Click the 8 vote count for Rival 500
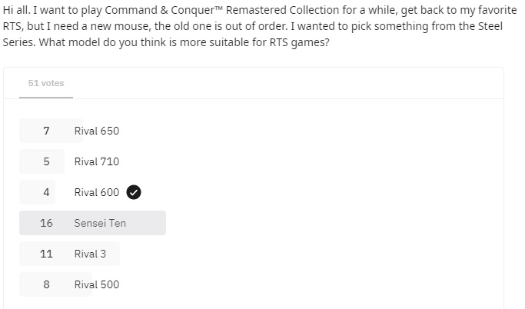Screen dimensions: 525x309 click(46, 284)
